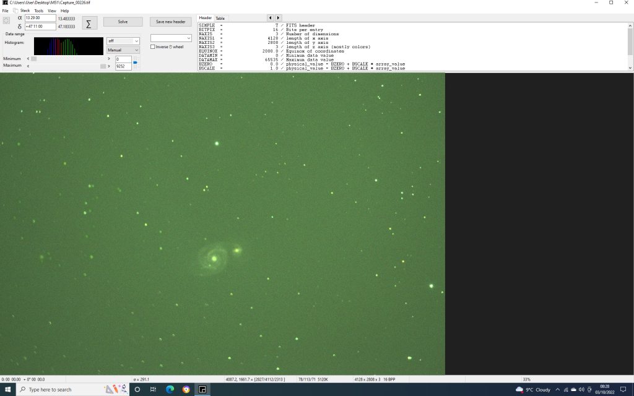Click the icon left of alpha field
Image resolution: width=634 pixels, height=396 pixels.
[x=6, y=20]
